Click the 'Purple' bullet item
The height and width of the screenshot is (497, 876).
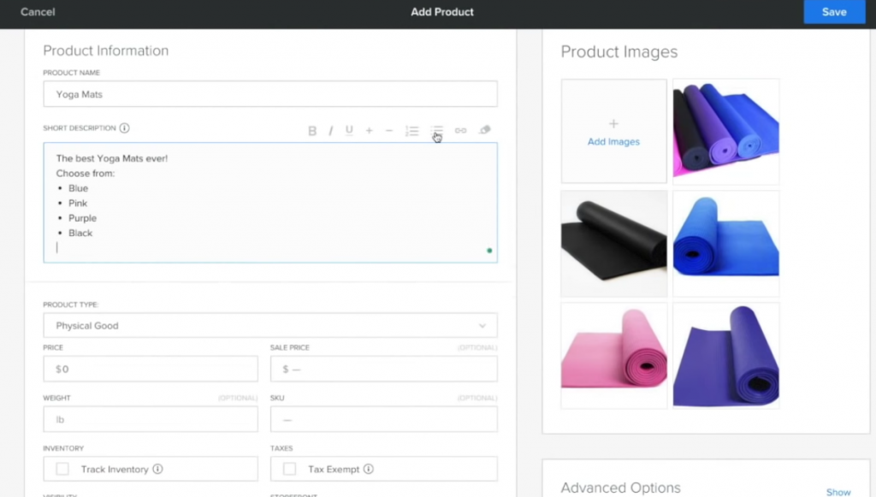click(x=83, y=218)
